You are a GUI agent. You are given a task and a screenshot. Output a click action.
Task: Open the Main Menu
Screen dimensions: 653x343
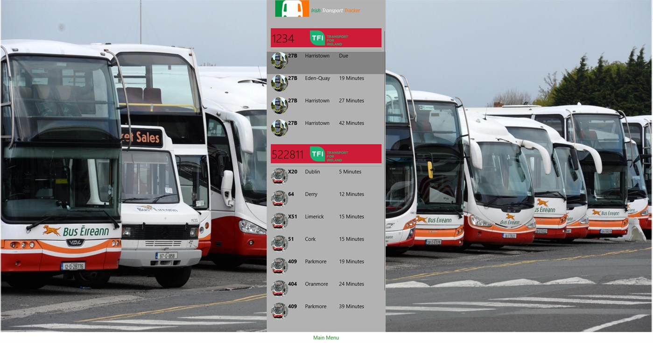point(326,337)
